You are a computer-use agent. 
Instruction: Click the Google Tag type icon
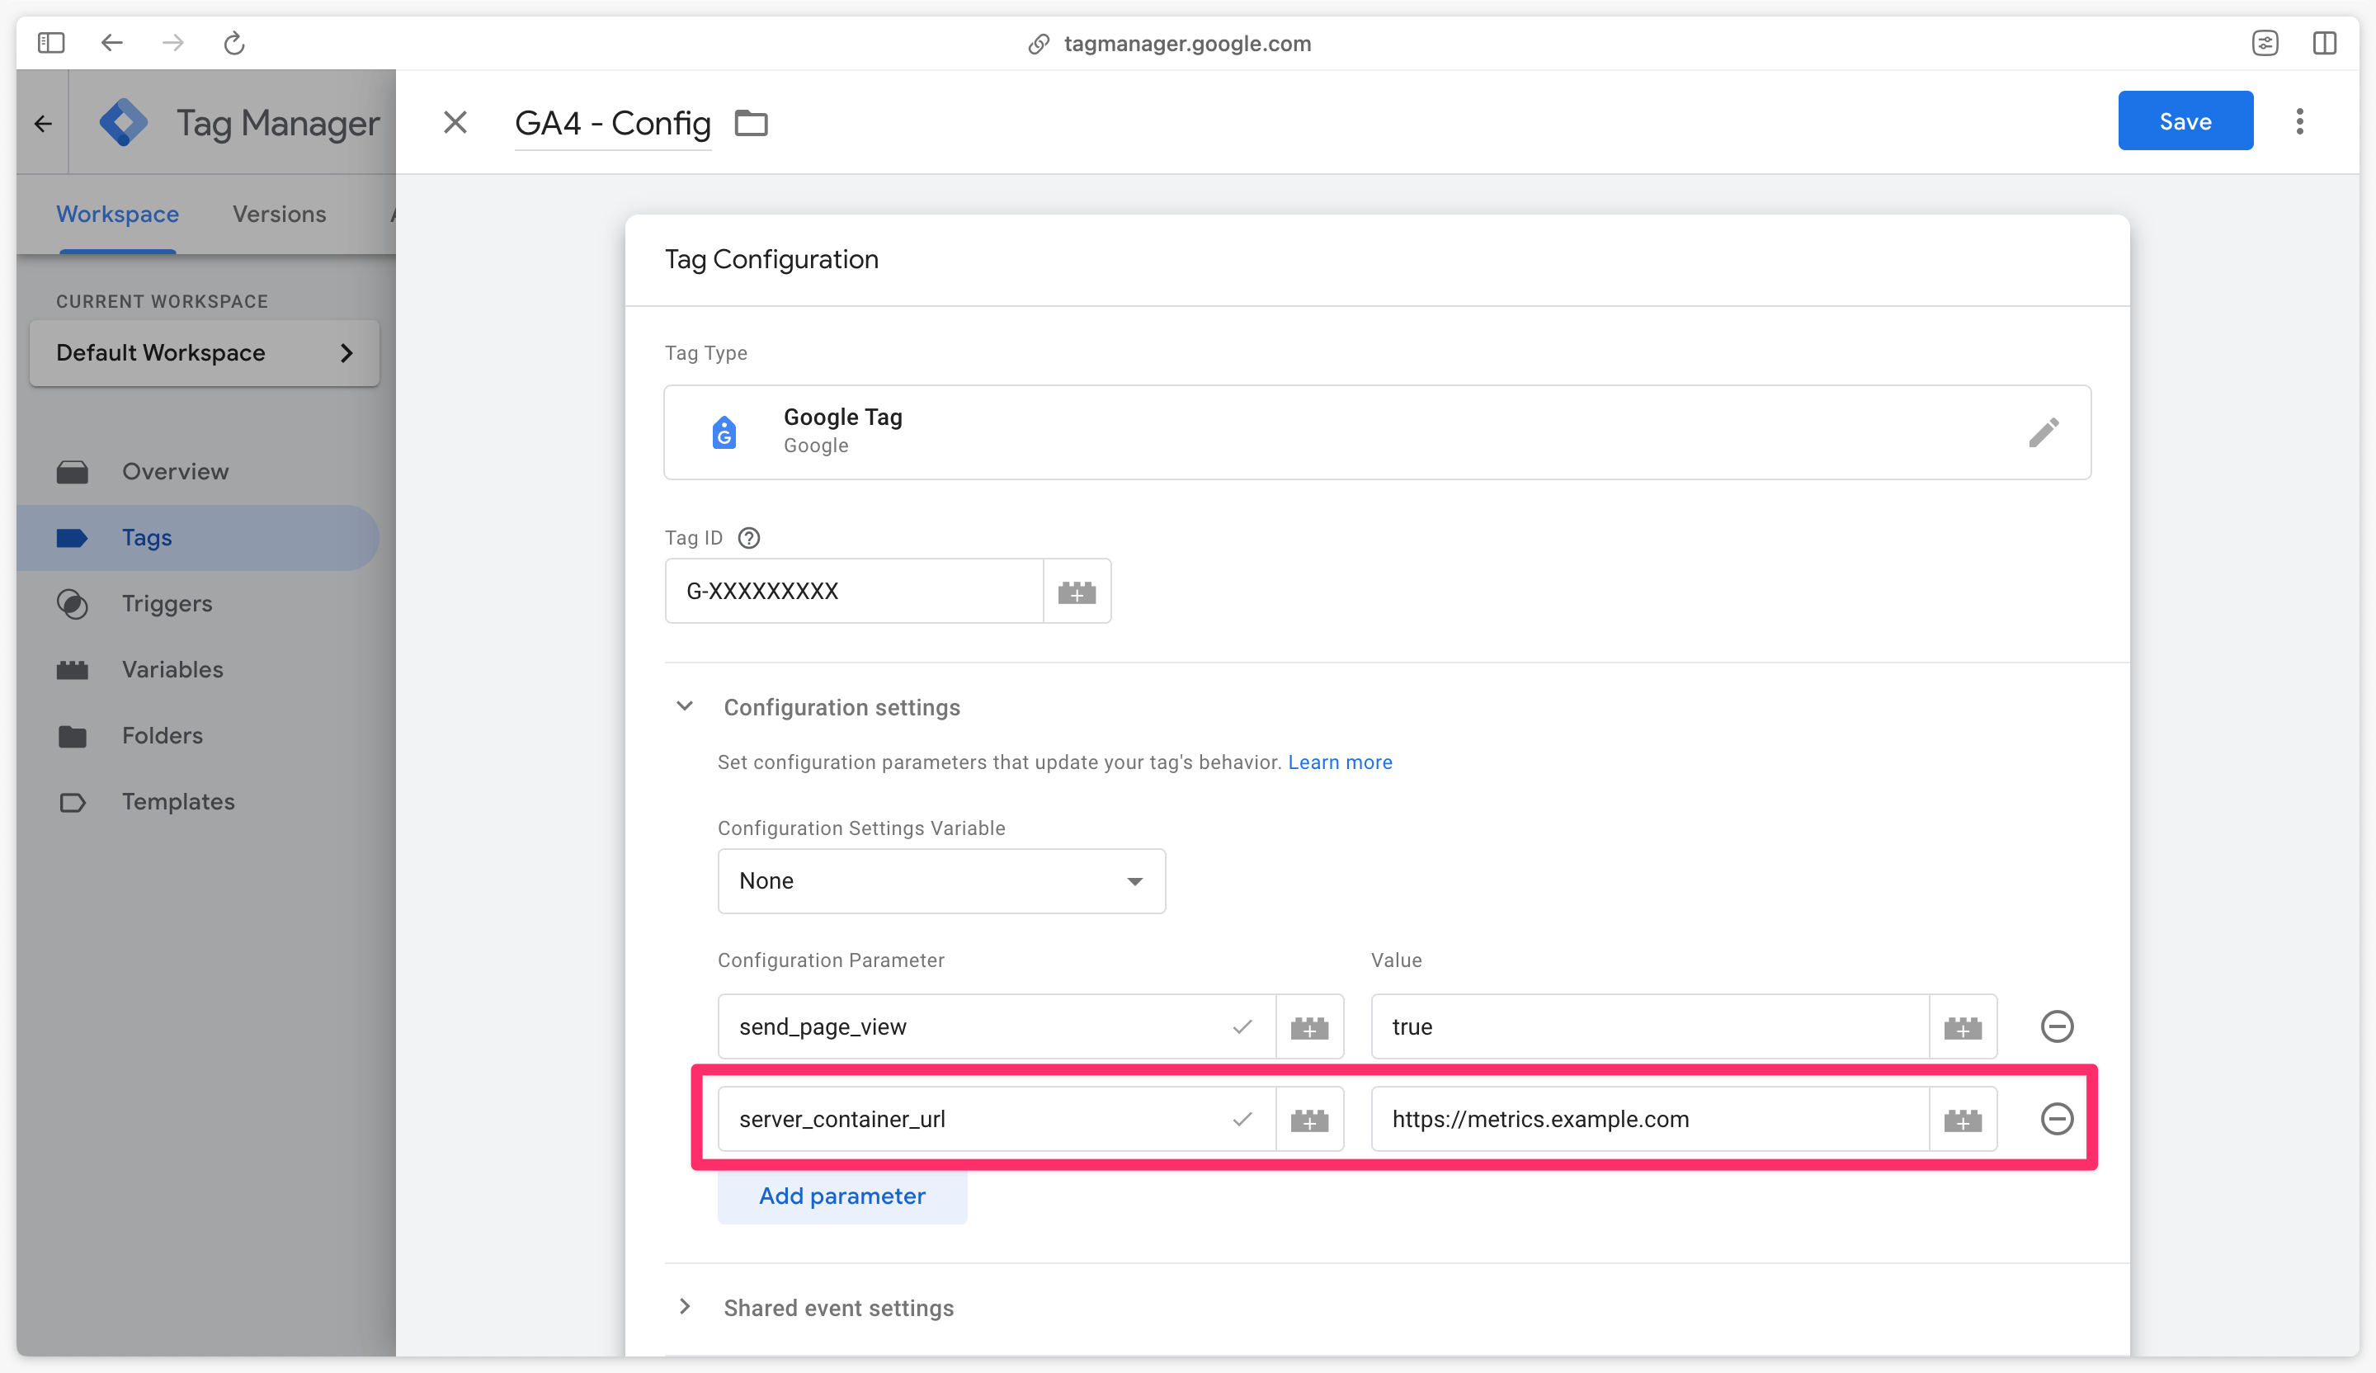coord(724,432)
